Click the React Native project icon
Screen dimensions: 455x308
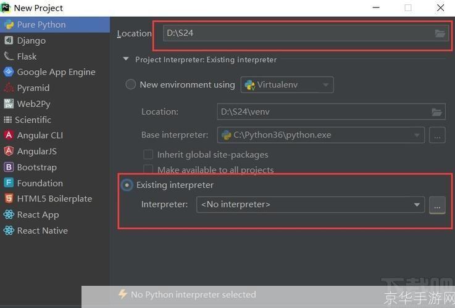click(9, 230)
